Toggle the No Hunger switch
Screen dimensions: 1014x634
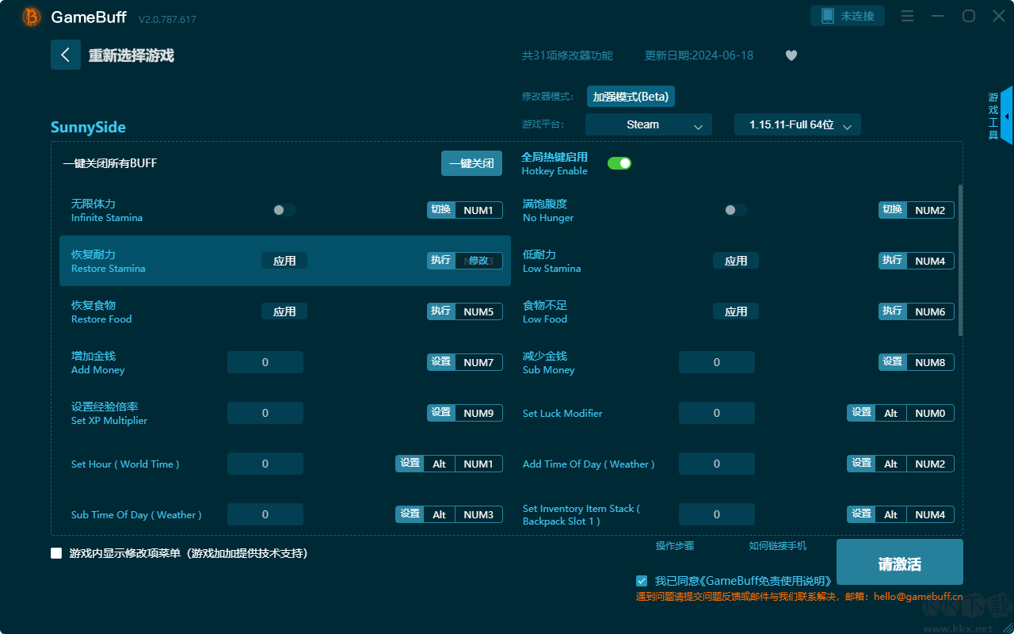pos(735,210)
